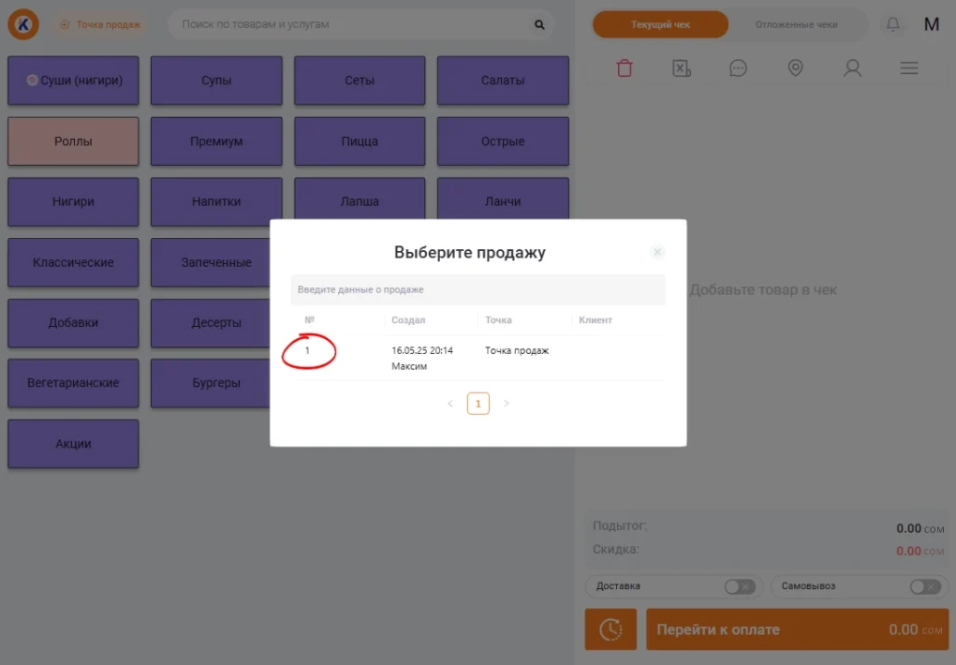Close the Выберите продажу dialog

(657, 252)
